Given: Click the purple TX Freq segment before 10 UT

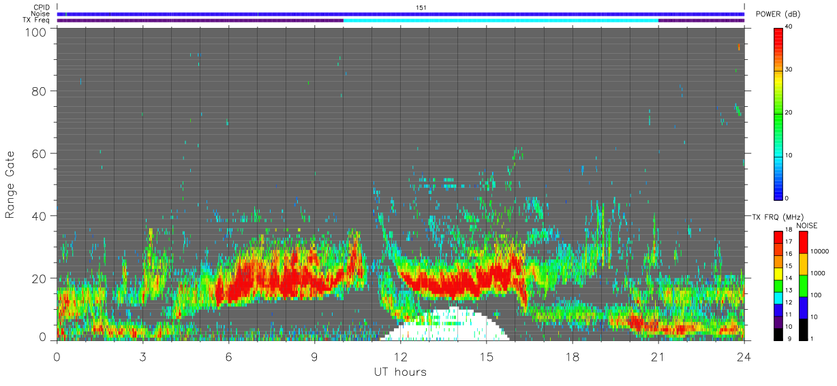Looking at the screenshot, I should coord(200,20).
